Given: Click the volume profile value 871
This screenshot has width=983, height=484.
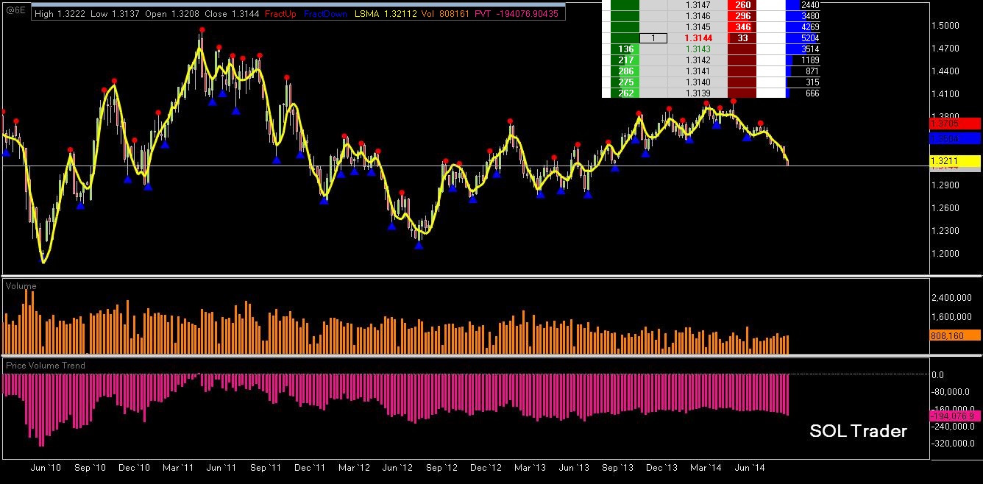Looking at the screenshot, I should point(812,71).
